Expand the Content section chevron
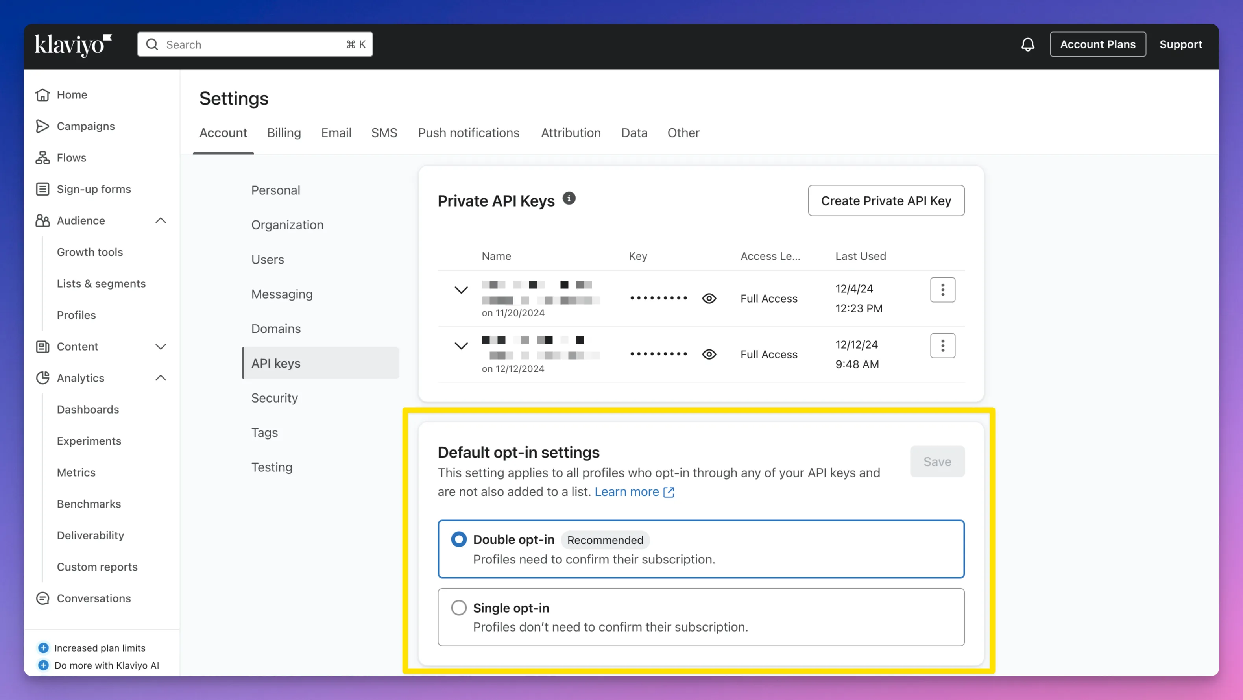 pyautogui.click(x=161, y=346)
